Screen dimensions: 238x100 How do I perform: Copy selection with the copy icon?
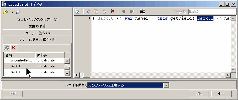[96, 11]
